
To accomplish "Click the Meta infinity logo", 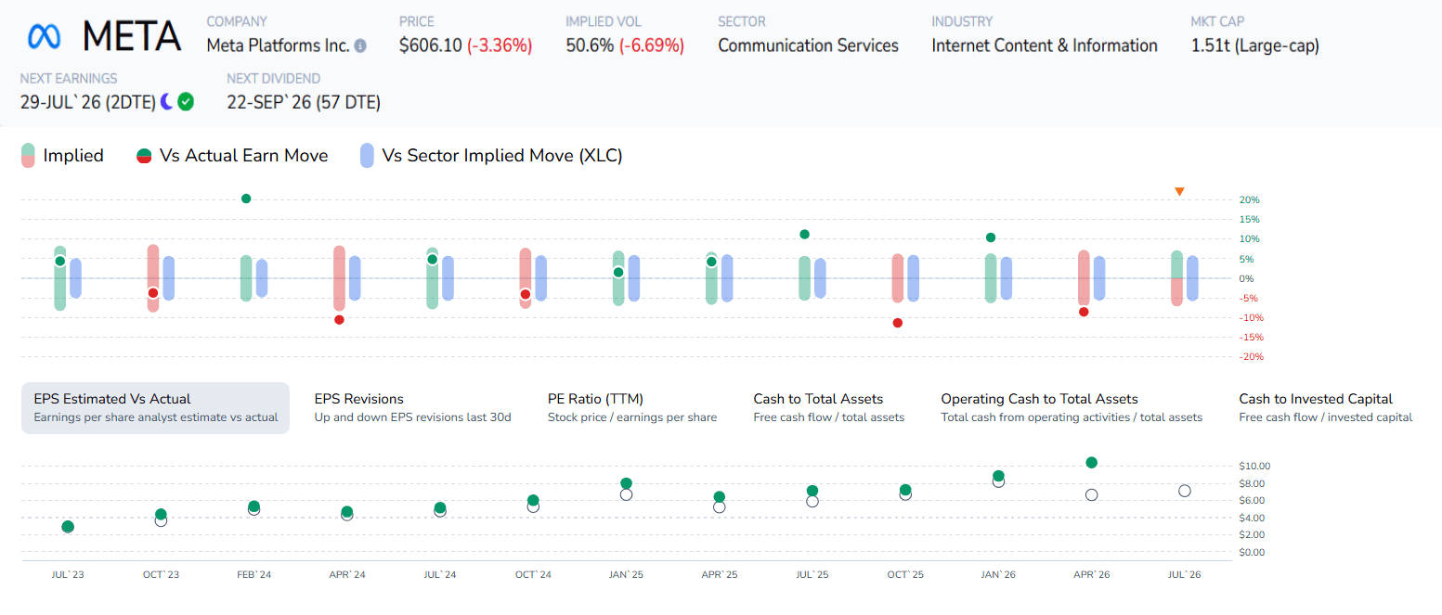I will pos(44,36).
